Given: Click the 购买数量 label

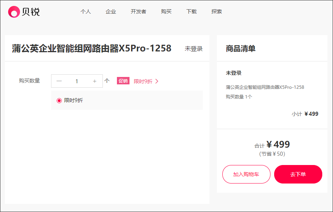Looking at the screenshot, I should (x=29, y=81).
